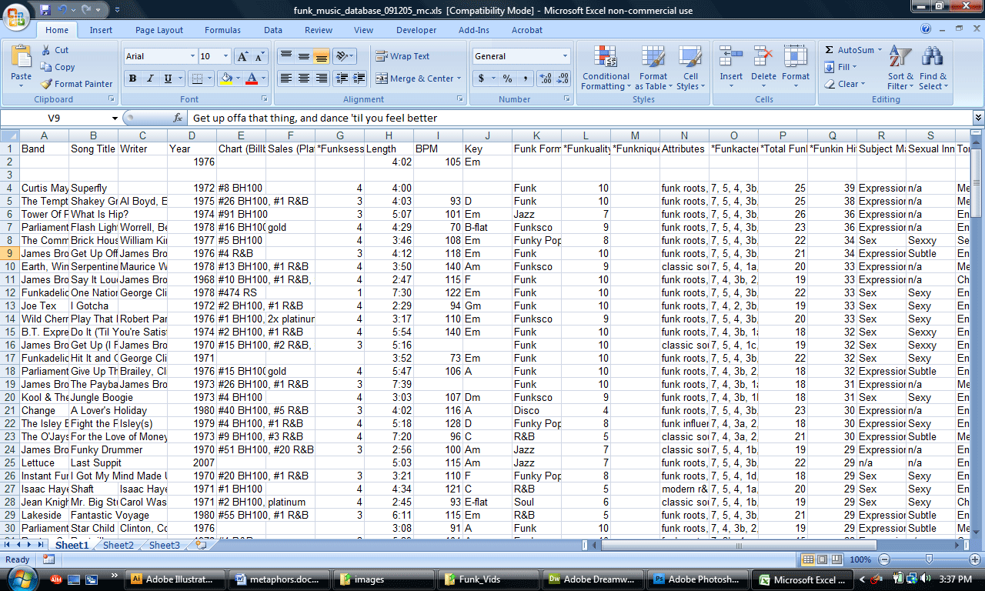Viewport: 985px width, 591px height.
Task: Open Funk_Vids folder from taskbar
Action: tap(489, 579)
